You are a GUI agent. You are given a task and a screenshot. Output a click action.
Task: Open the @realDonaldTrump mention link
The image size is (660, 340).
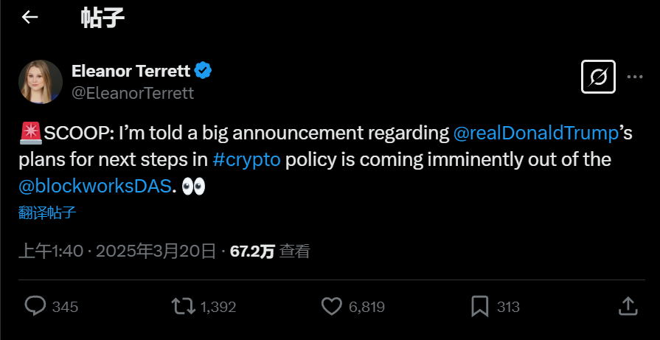pos(535,133)
